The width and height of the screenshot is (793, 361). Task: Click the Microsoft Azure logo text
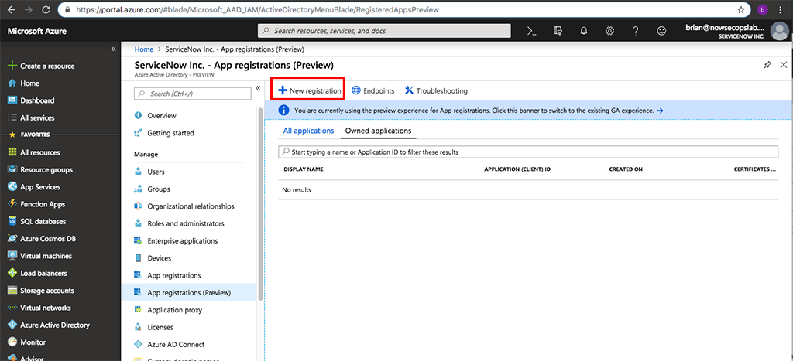37,31
